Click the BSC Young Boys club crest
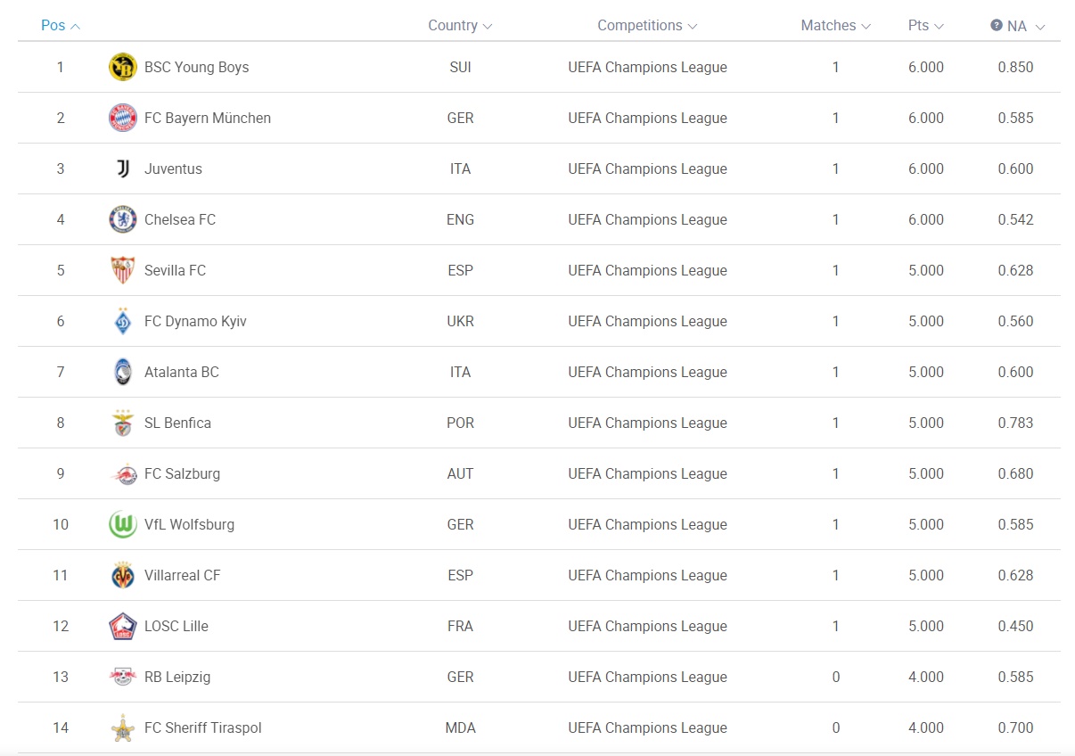 [x=122, y=67]
